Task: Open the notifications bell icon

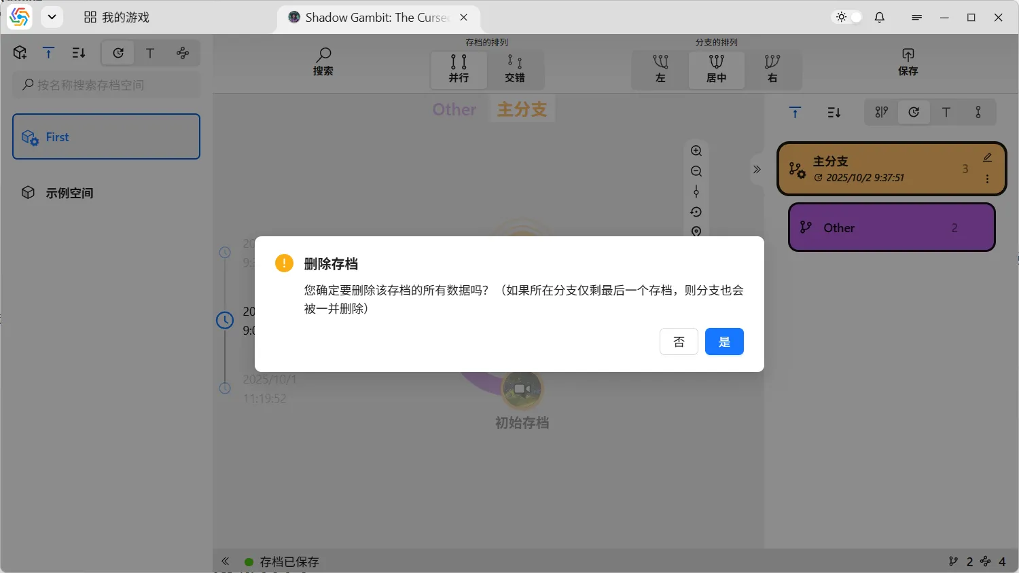Action: coord(880,18)
